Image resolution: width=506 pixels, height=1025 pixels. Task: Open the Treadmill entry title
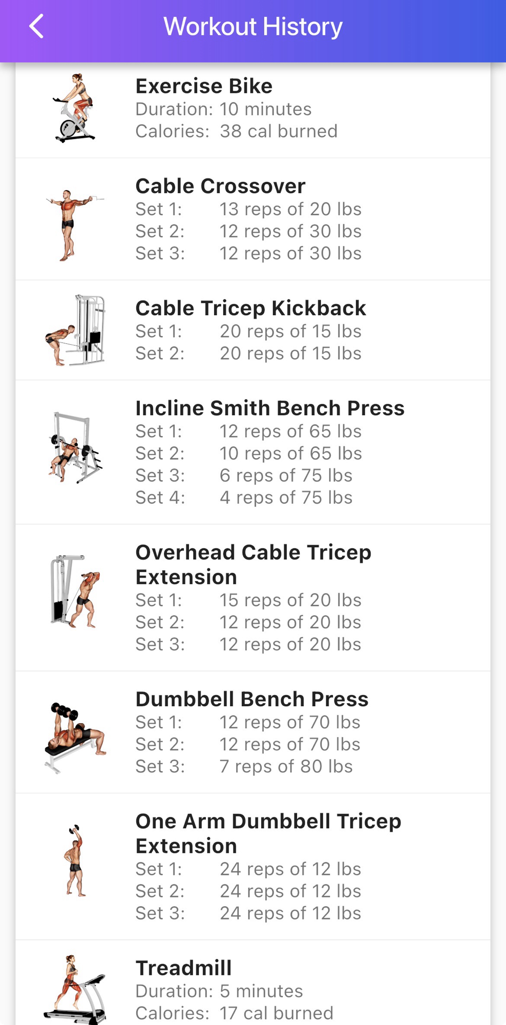click(183, 968)
